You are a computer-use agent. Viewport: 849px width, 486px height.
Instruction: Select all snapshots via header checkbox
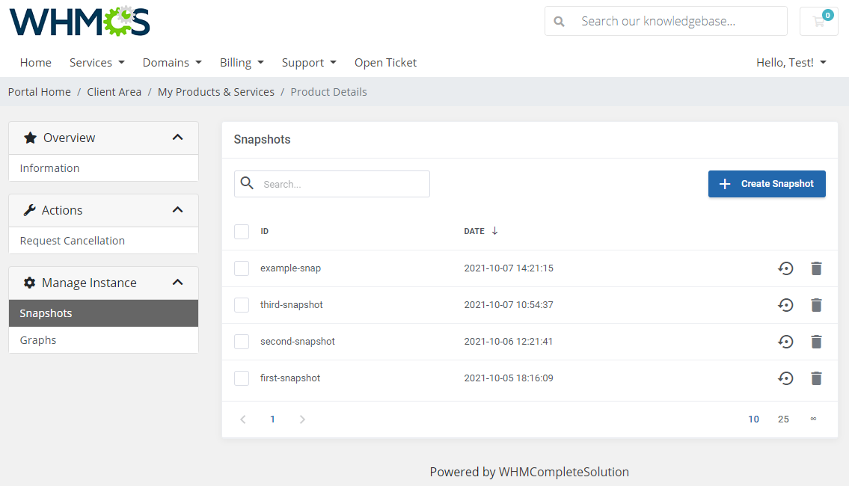tap(242, 231)
